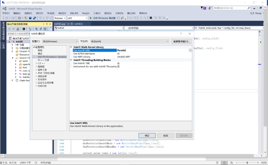Click the Solution Explorer search field
Screen dimensions: 268x165
pyautogui.click(x=19, y=34)
